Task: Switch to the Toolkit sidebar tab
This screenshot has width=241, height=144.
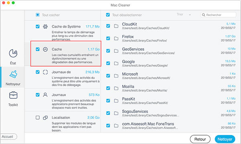Action: coord(13,99)
